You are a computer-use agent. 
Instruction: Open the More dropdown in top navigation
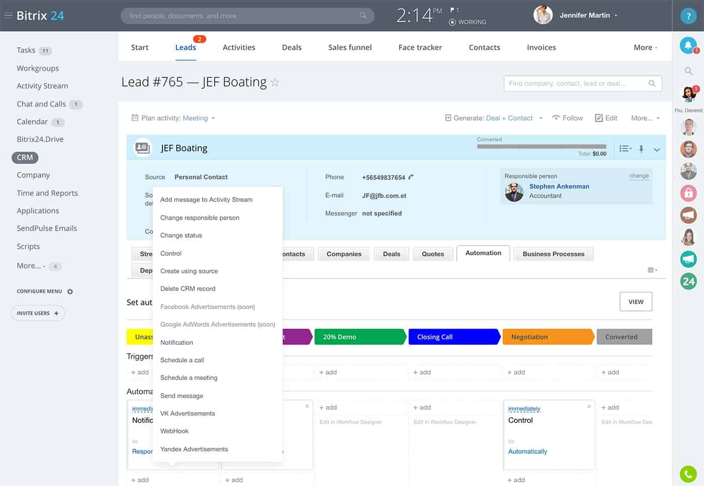click(645, 47)
